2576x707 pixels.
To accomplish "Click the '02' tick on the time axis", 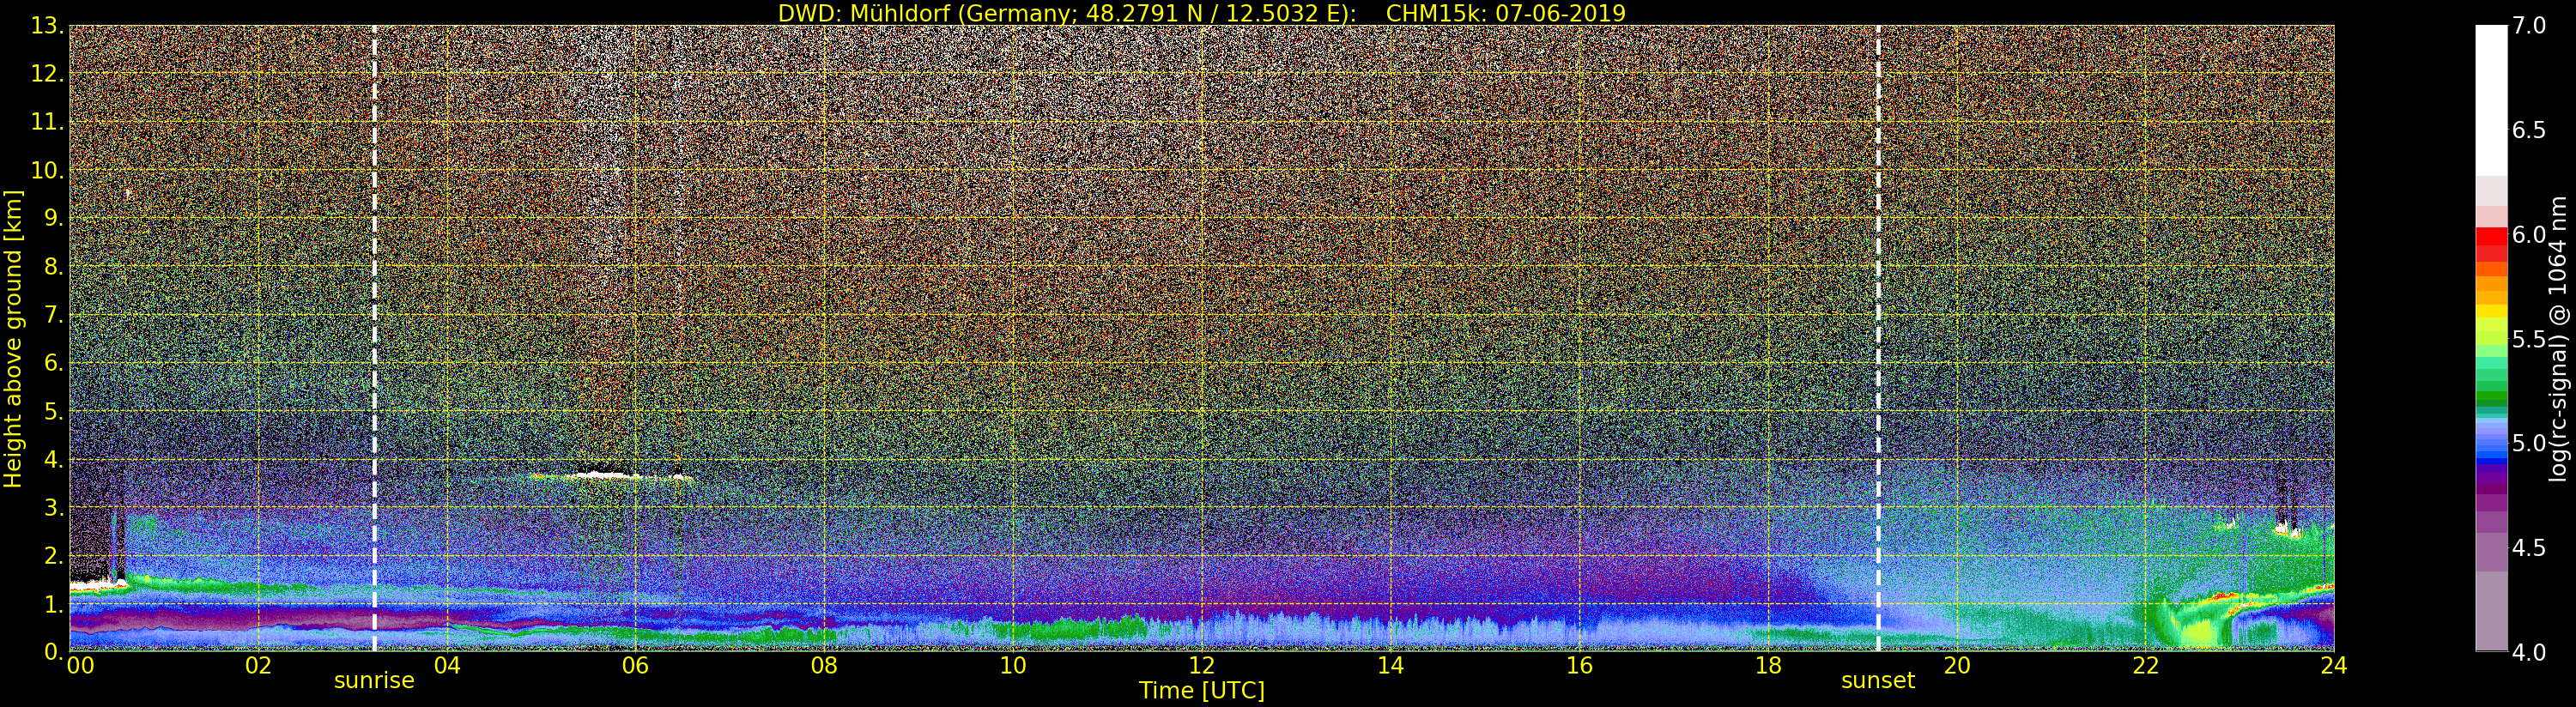I will [x=258, y=666].
